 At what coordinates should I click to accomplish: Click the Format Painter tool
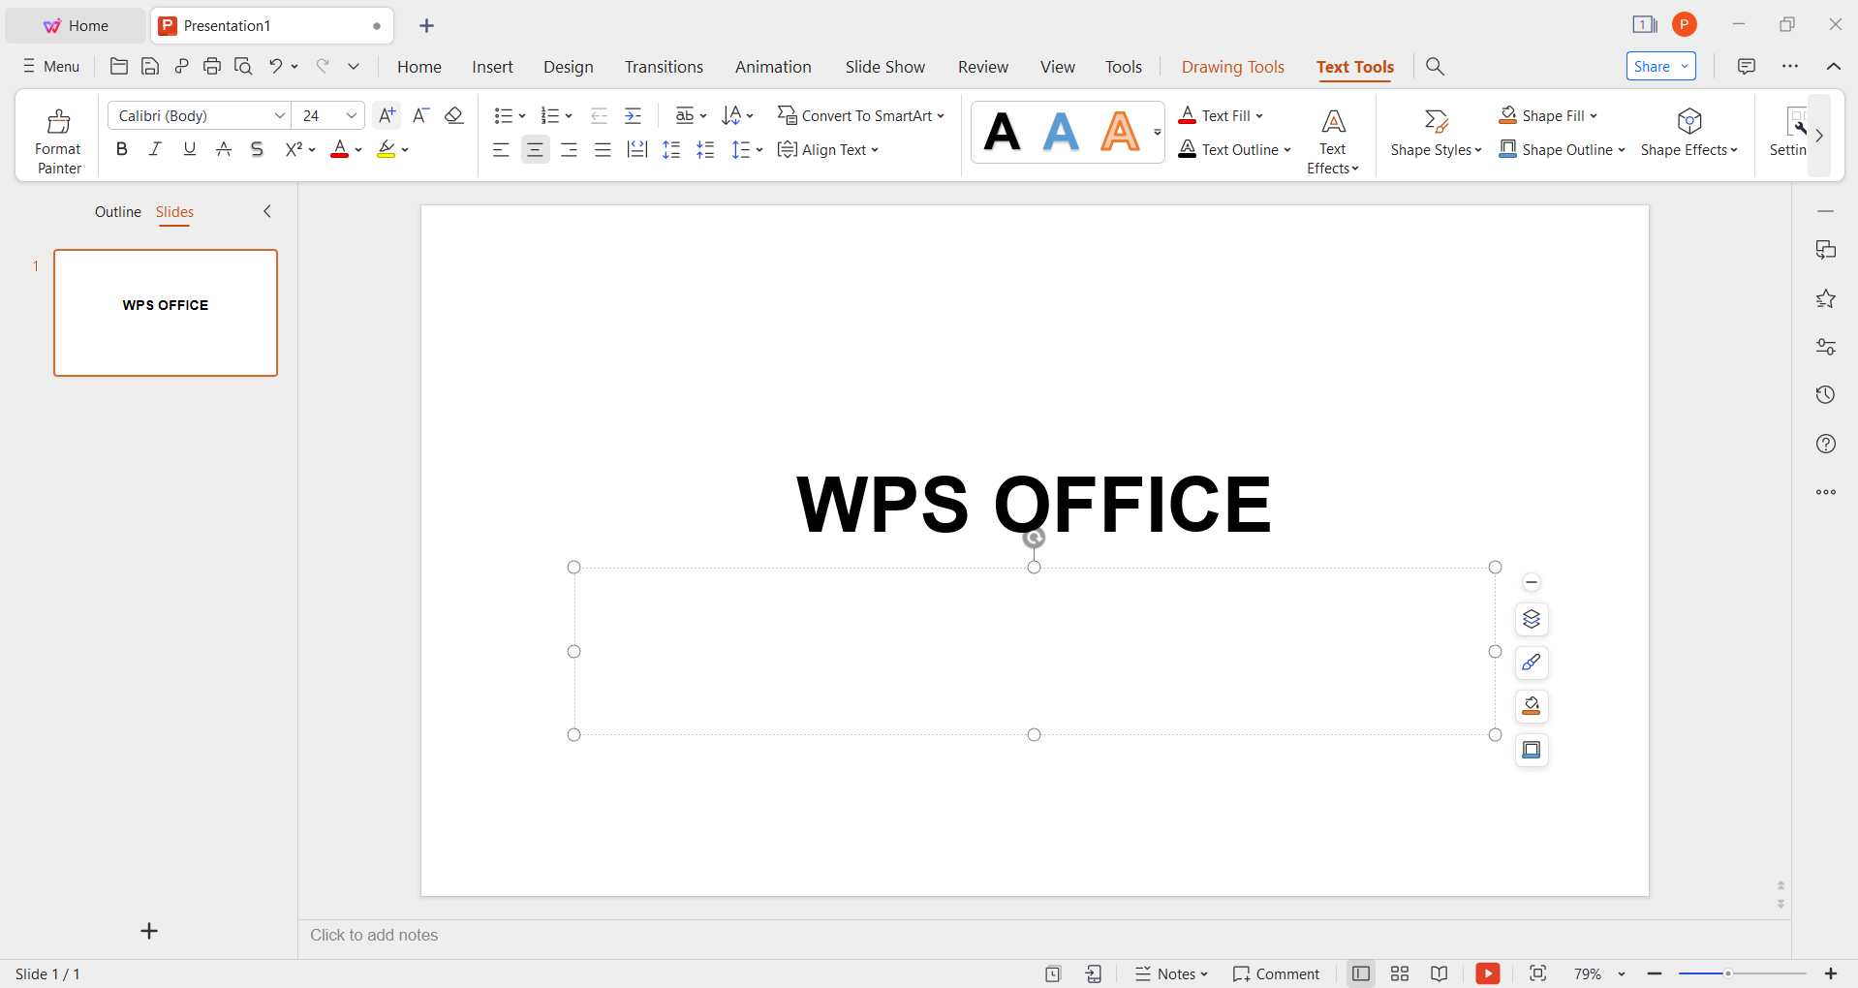57,136
